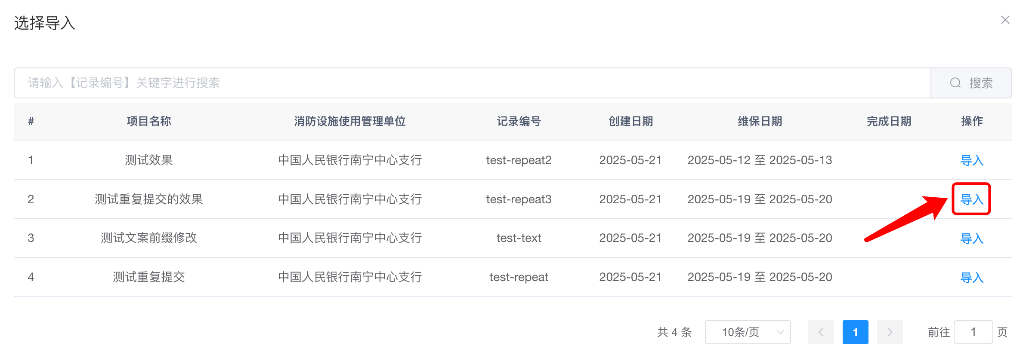Go to next page arrow

click(890, 332)
